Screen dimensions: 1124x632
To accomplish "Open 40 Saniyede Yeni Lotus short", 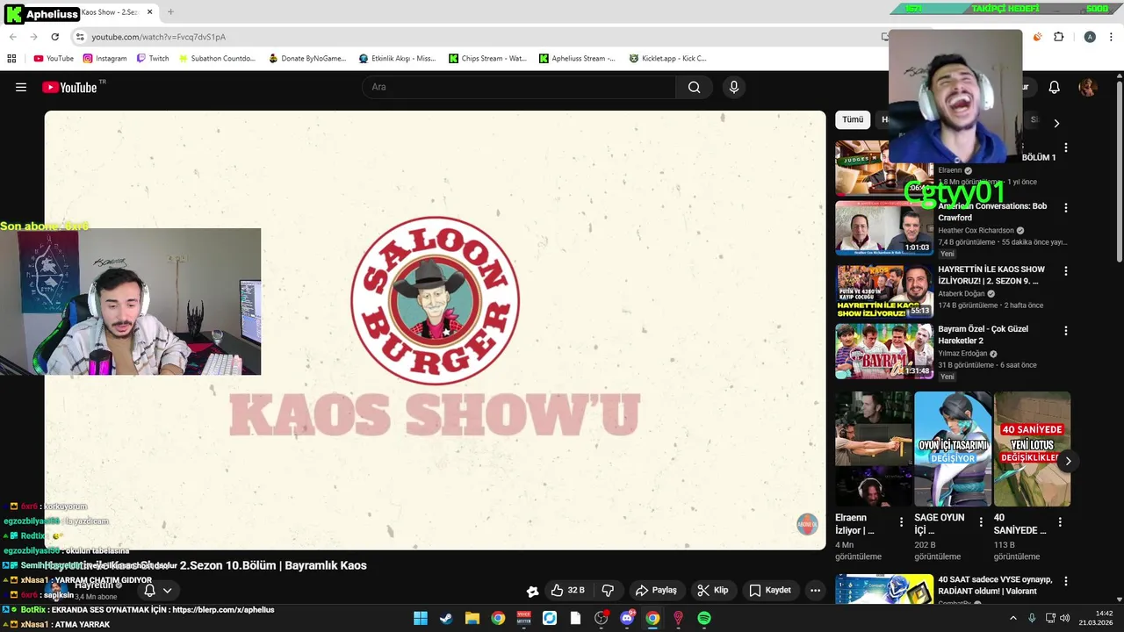I will [x=1032, y=449].
